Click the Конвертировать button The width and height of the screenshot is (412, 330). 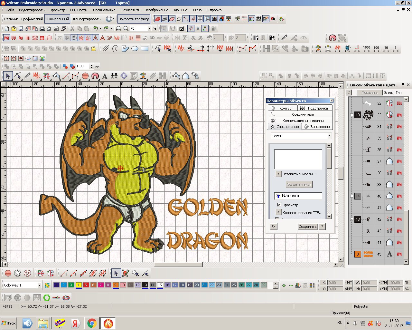(x=87, y=19)
